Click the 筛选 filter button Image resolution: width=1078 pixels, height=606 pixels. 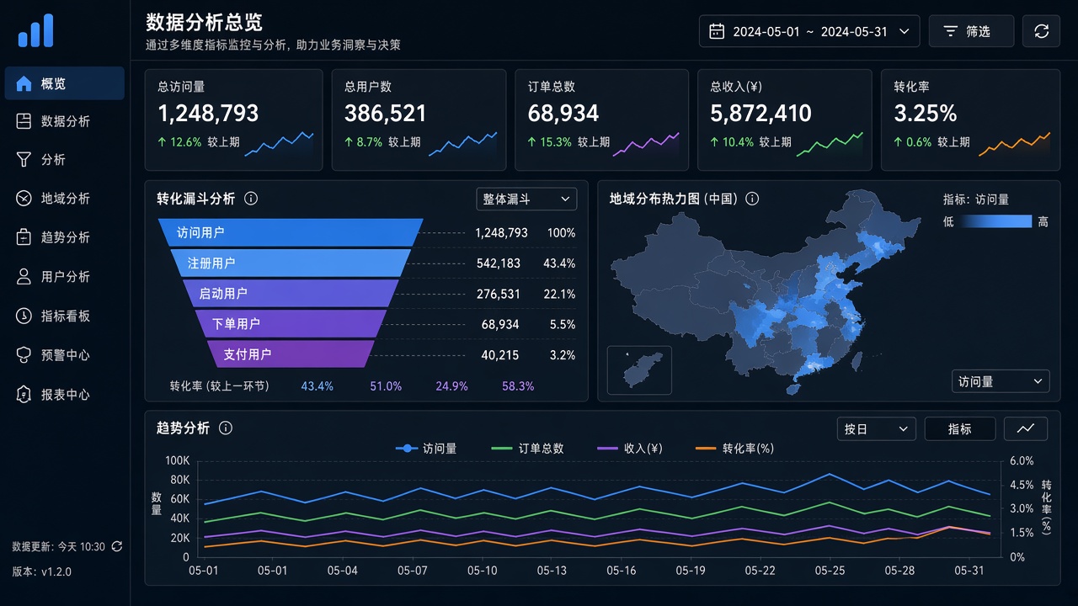point(971,31)
